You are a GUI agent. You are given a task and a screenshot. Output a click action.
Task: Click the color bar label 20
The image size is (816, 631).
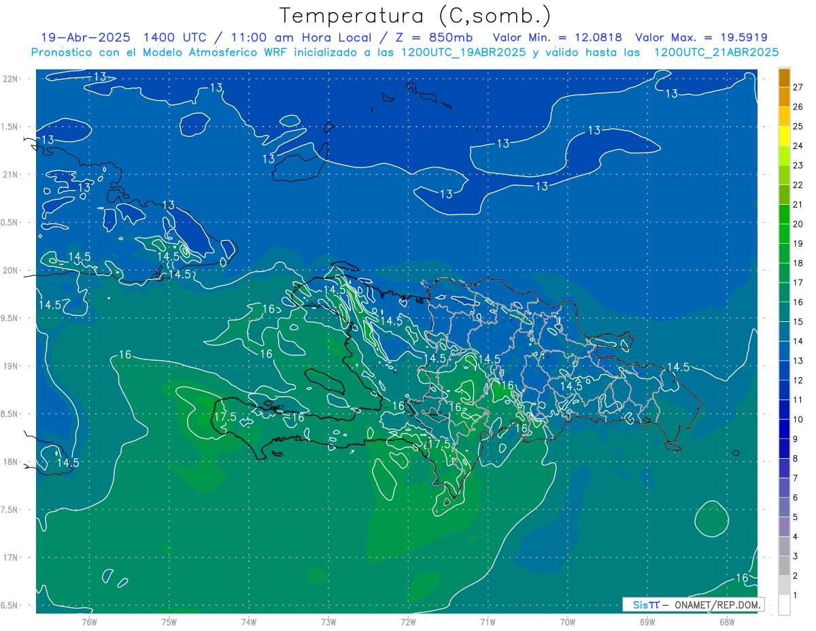(798, 224)
